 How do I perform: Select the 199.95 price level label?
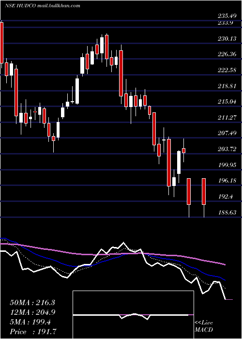[227, 165]
